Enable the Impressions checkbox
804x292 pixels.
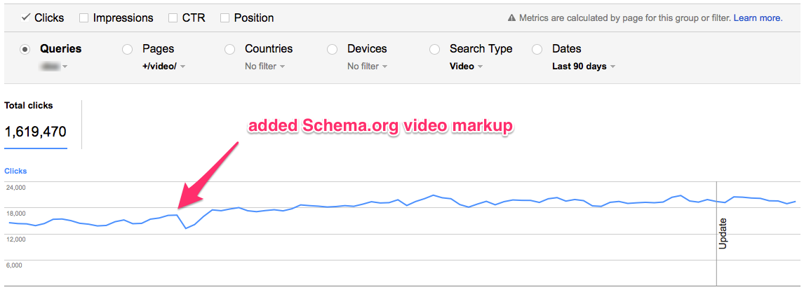click(x=84, y=18)
